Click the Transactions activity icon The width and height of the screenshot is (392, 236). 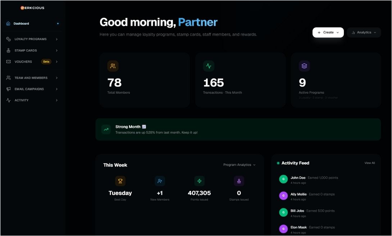[209, 66]
